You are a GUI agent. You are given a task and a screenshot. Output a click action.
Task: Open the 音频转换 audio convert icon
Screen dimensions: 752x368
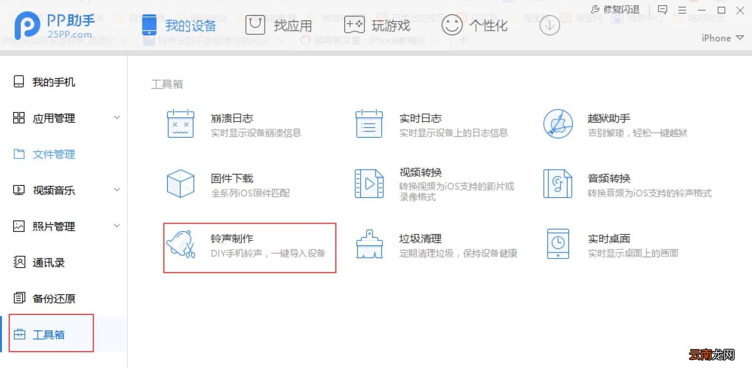click(558, 184)
